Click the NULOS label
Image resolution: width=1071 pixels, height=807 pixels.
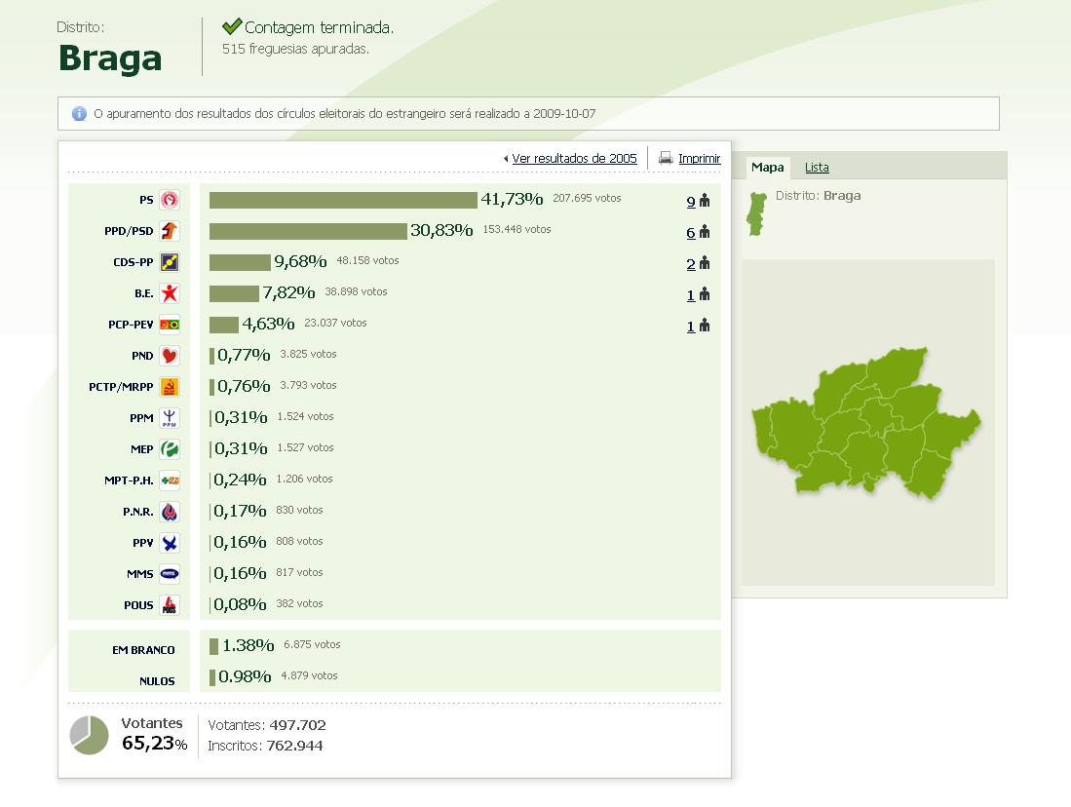157,681
